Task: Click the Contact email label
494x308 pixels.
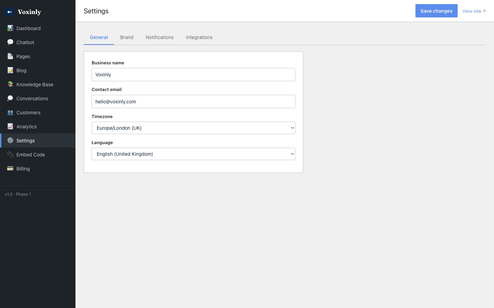Action: coord(107,90)
